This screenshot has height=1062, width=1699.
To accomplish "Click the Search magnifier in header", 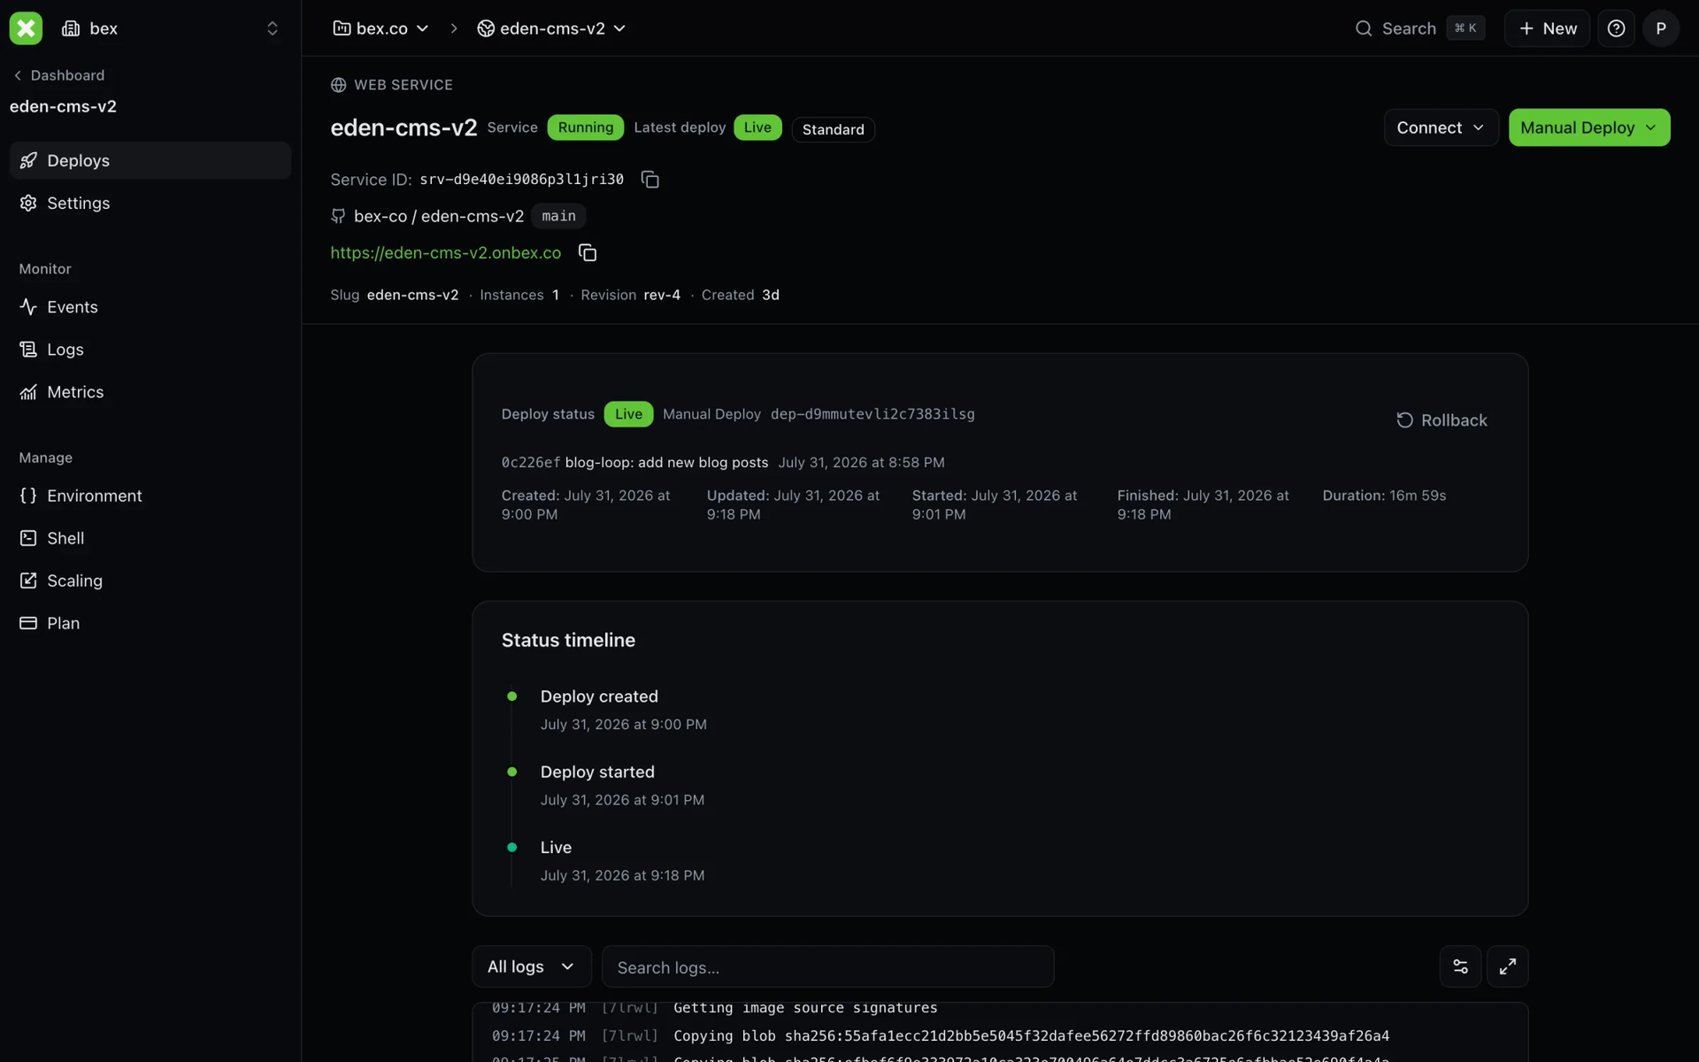I will click(x=1364, y=28).
